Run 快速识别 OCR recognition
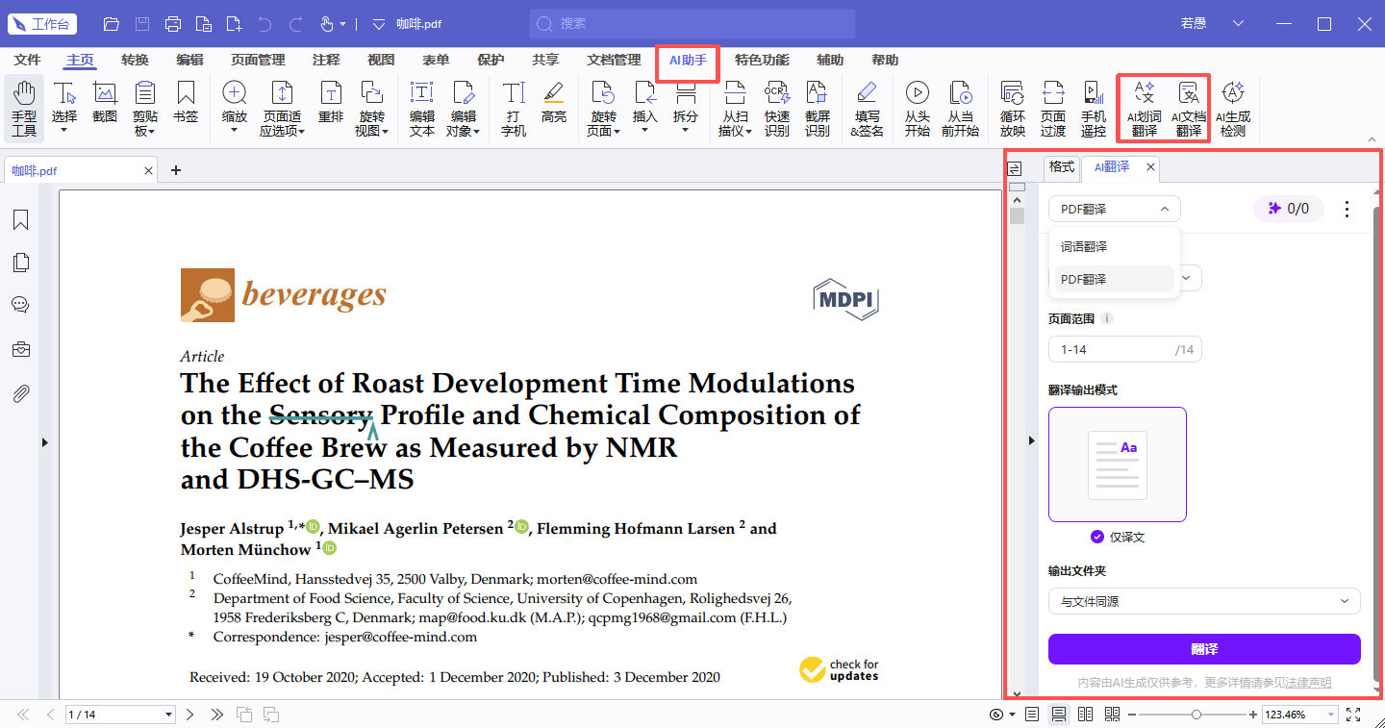Viewport: 1385px width, 728px height. coord(777,109)
